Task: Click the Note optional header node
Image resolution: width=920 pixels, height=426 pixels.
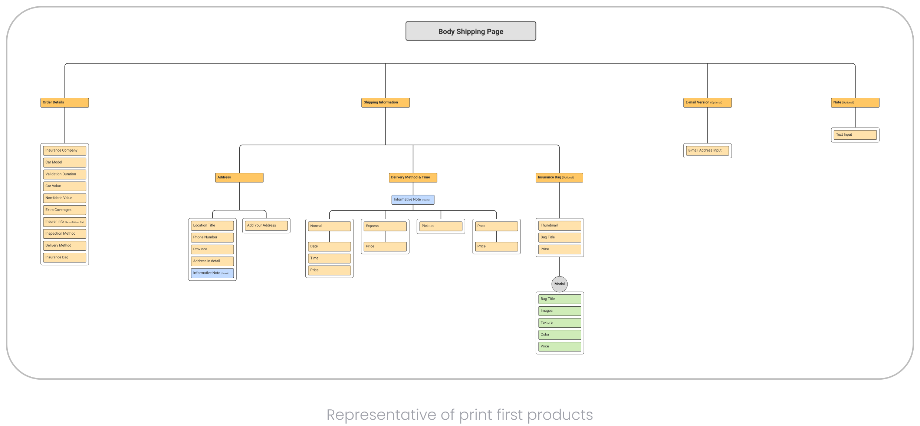Action: (855, 103)
